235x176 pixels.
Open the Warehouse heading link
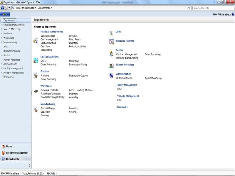point(46,86)
